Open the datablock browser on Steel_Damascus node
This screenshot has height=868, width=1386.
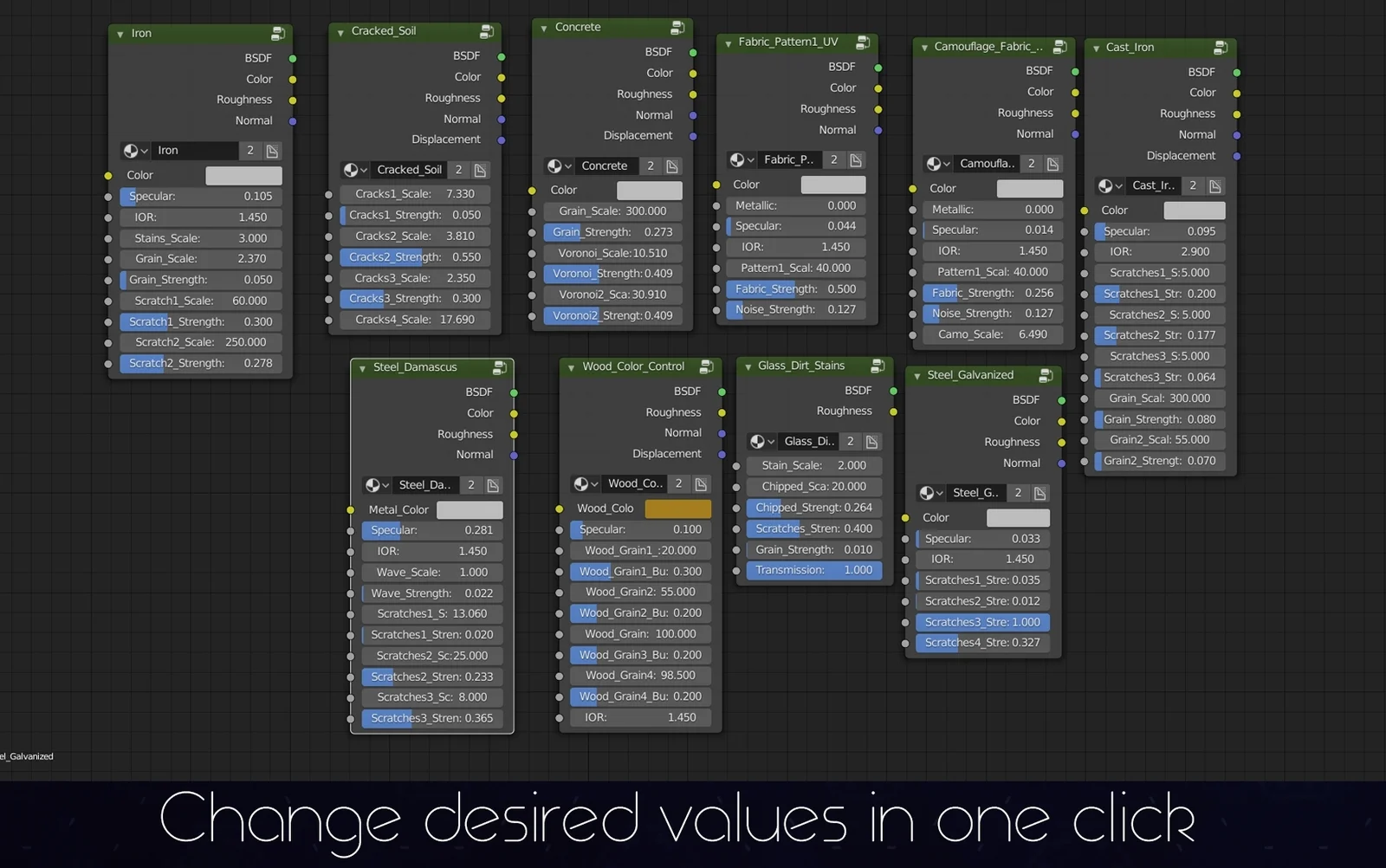(x=376, y=484)
